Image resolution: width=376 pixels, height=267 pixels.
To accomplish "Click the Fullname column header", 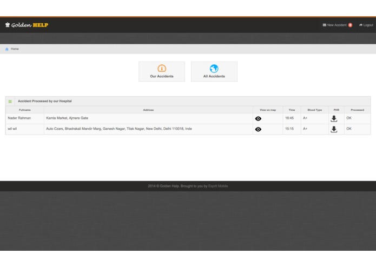I will click(25, 110).
